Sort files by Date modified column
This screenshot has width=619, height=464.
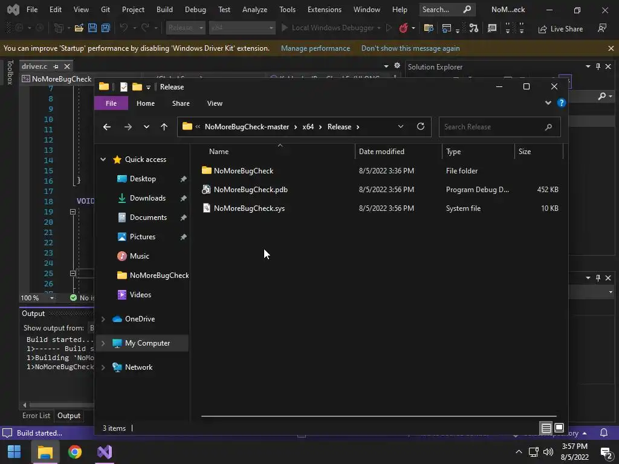point(398,152)
